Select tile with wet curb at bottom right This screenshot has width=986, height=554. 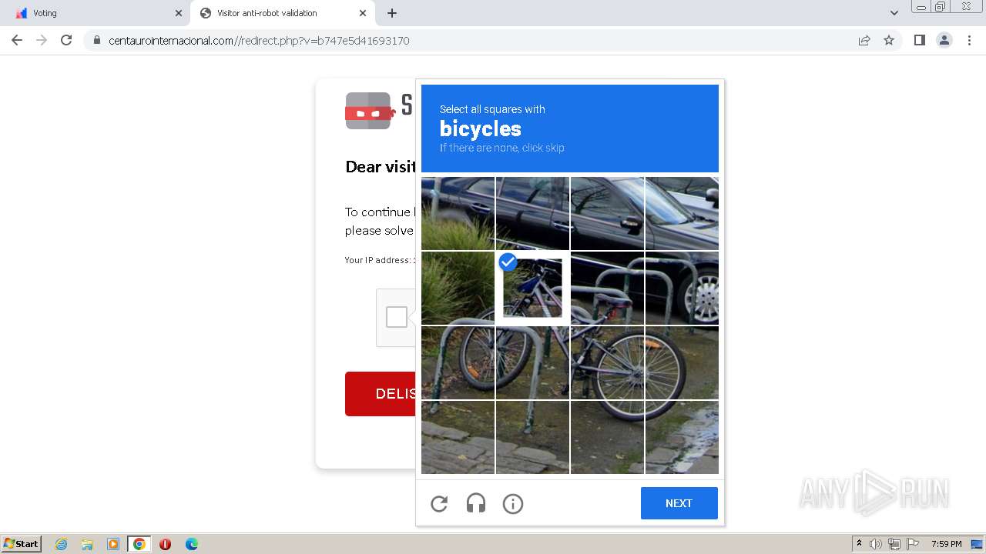pyautogui.click(x=682, y=437)
